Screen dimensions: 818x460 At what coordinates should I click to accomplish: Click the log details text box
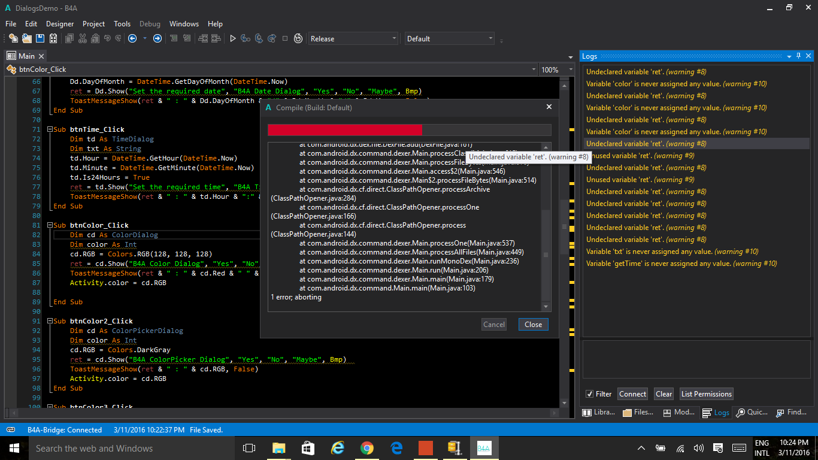click(x=696, y=359)
